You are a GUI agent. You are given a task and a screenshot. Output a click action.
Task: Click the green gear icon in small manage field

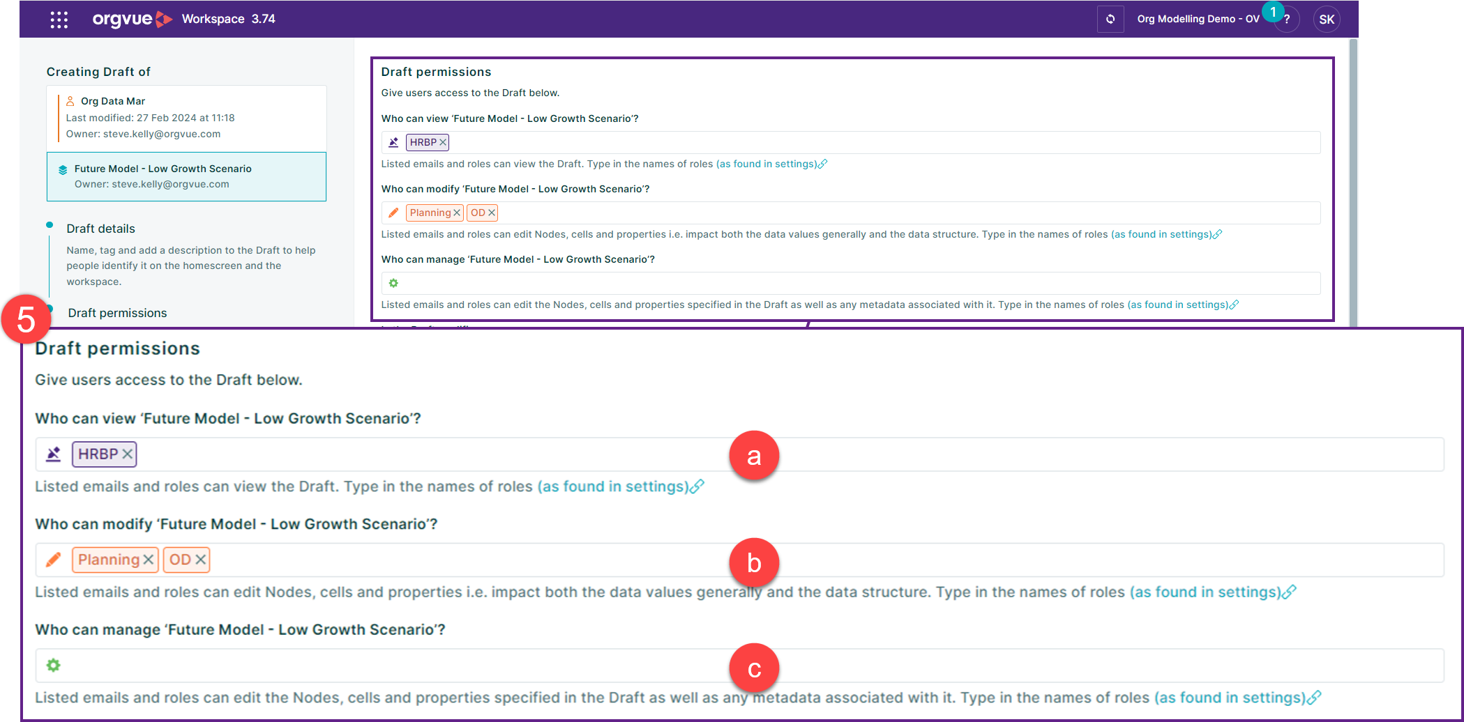tap(393, 283)
